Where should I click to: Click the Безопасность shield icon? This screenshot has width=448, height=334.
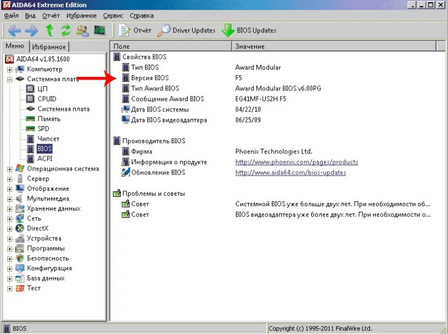pyautogui.click(x=20, y=258)
